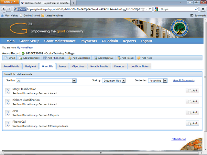Screen dimensions: 207x155
Task: Open the Reports menu
Action: (129, 41)
